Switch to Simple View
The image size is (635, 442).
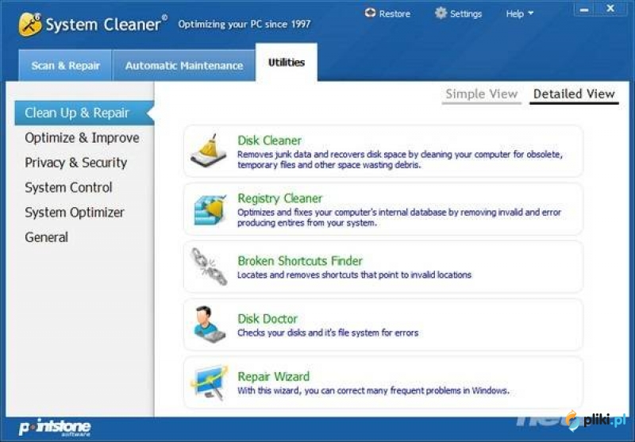[482, 94]
